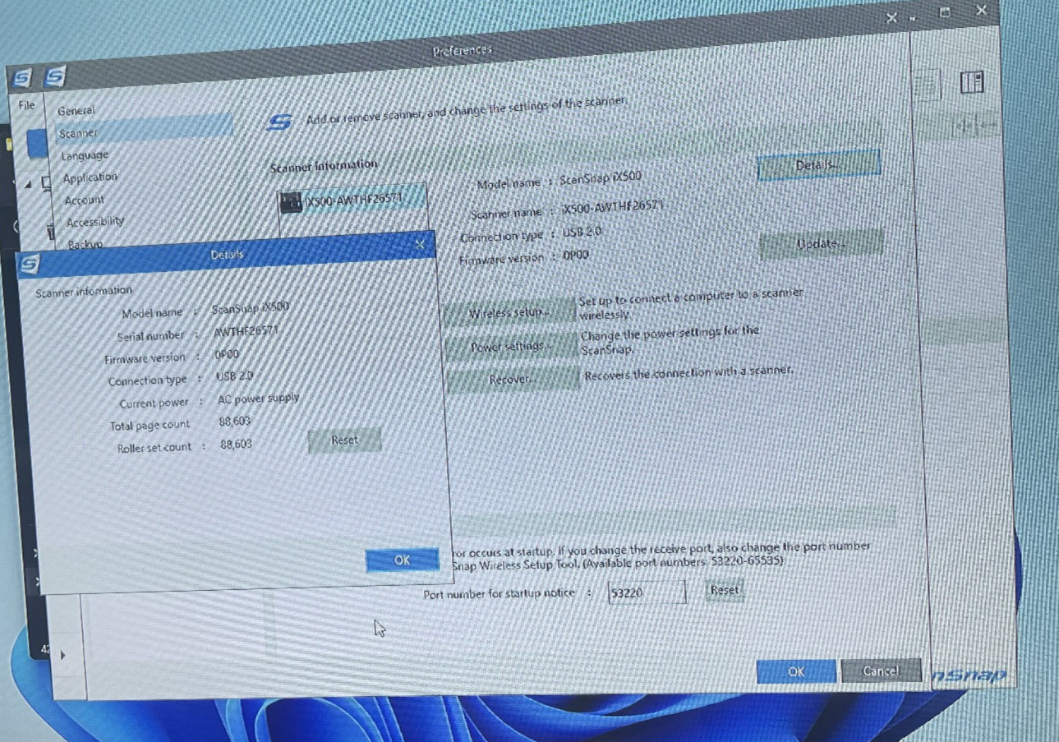Image resolution: width=1059 pixels, height=742 pixels.
Task: Click the column layout view icon
Action: coord(972,82)
